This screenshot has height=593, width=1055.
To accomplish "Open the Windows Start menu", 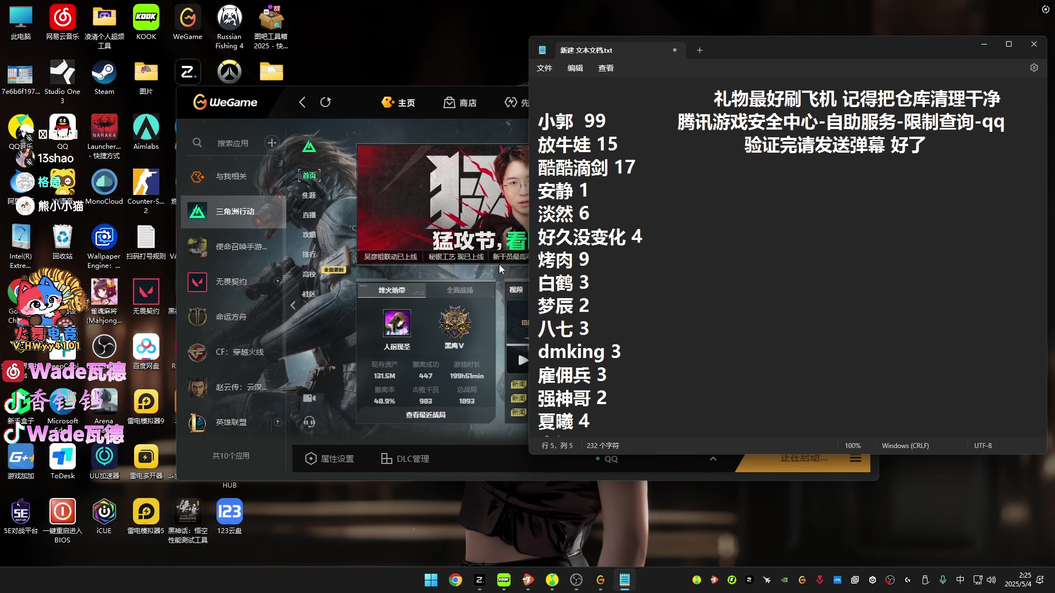I will tap(431, 580).
